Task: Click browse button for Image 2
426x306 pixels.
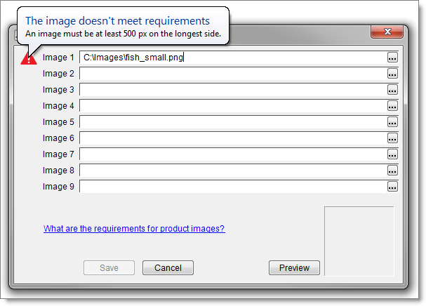Action: click(392, 74)
